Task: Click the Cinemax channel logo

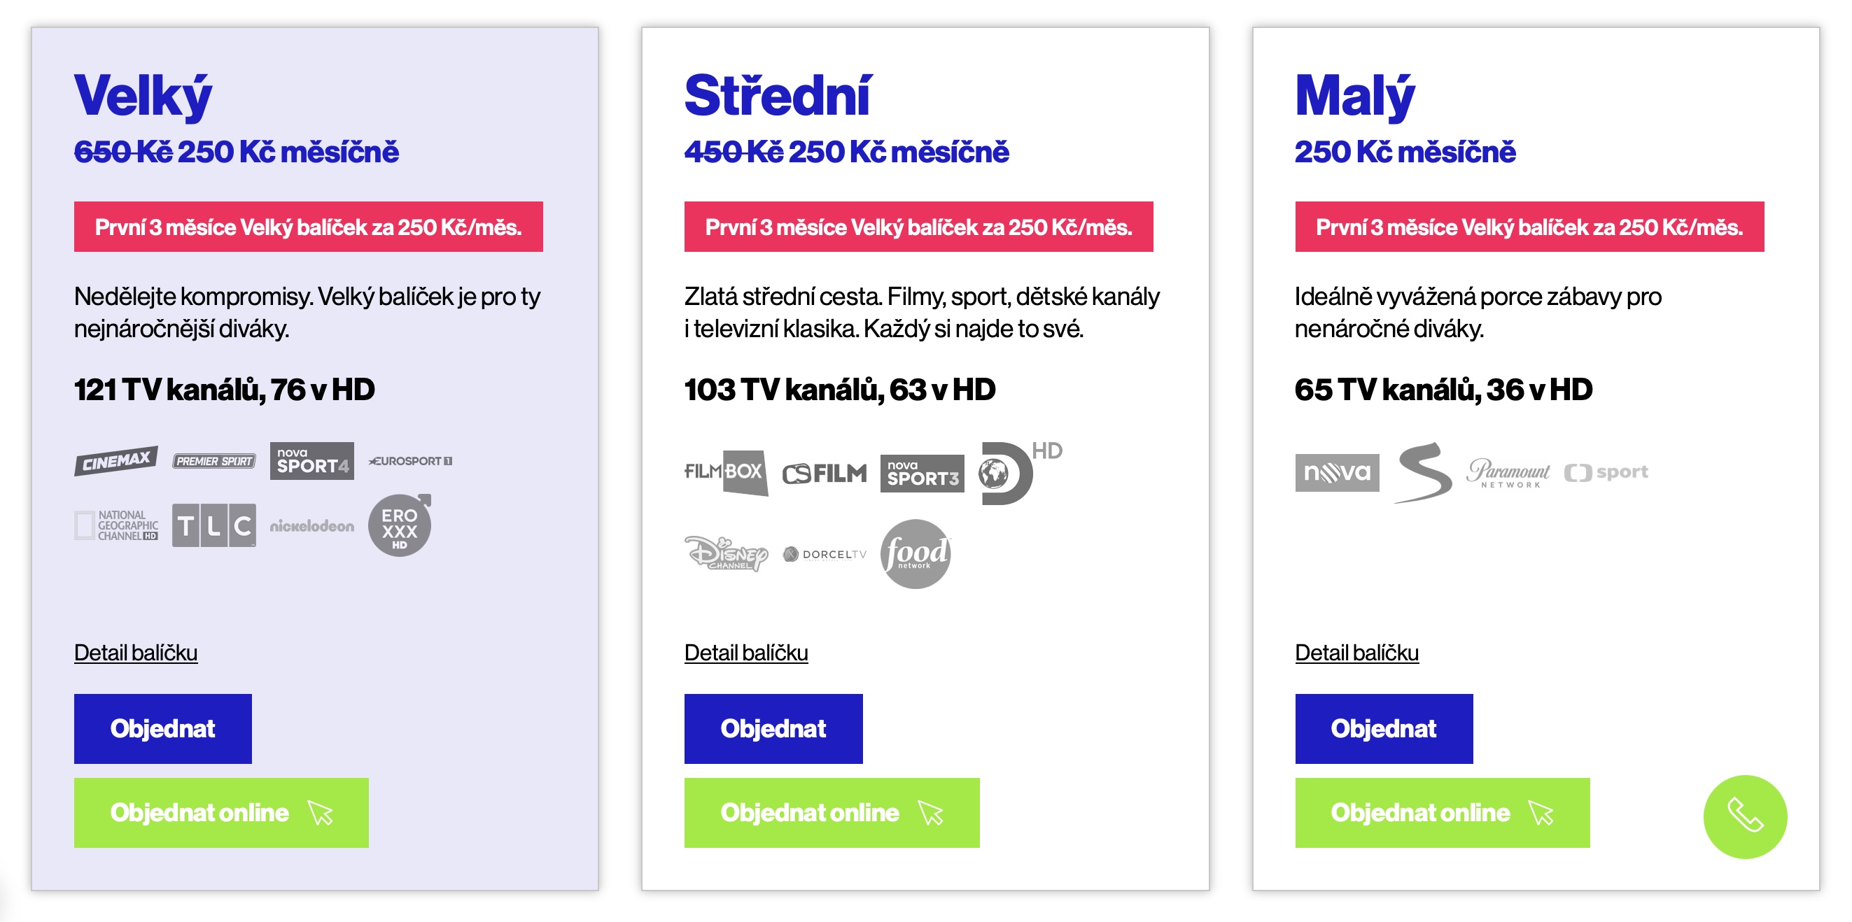Action: tap(115, 460)
